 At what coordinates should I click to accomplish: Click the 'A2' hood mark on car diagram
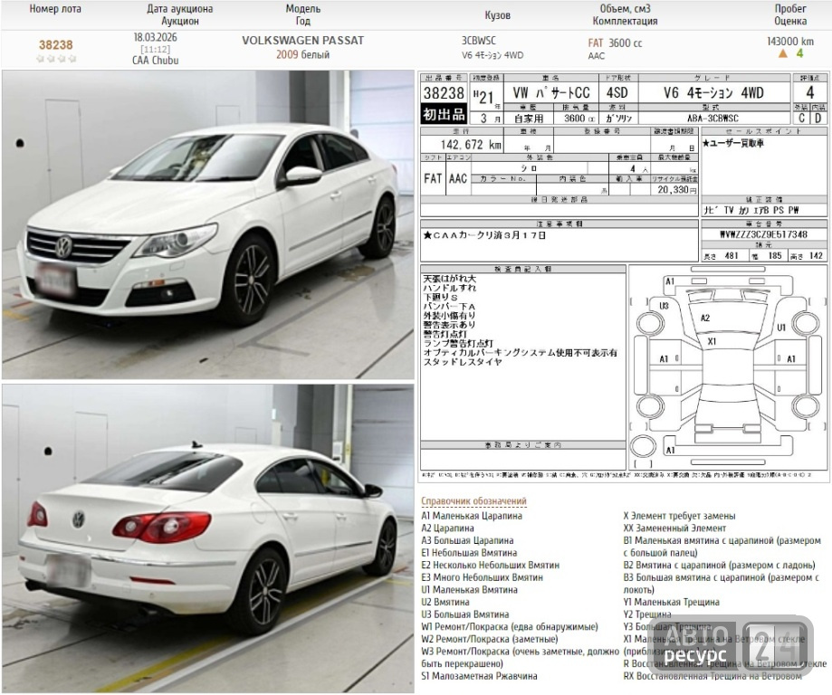(704, 318)
